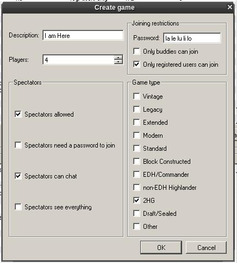Screen dimensions: 237x263
Task: Close the Create game dialog
Action: pos(230,7)
